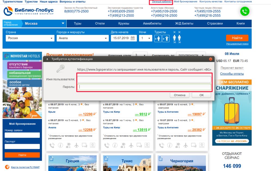Open the Отели menu item
Viewport: 271px width, 171px height.
coord(100,24)
